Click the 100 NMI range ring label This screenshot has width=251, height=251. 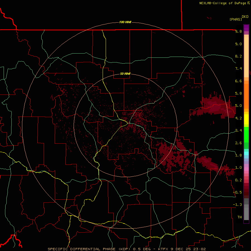(125, 22)
